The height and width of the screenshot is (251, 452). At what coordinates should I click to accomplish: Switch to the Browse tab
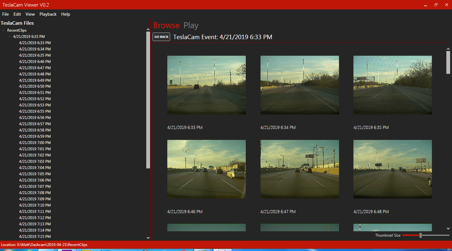point(166,25)
